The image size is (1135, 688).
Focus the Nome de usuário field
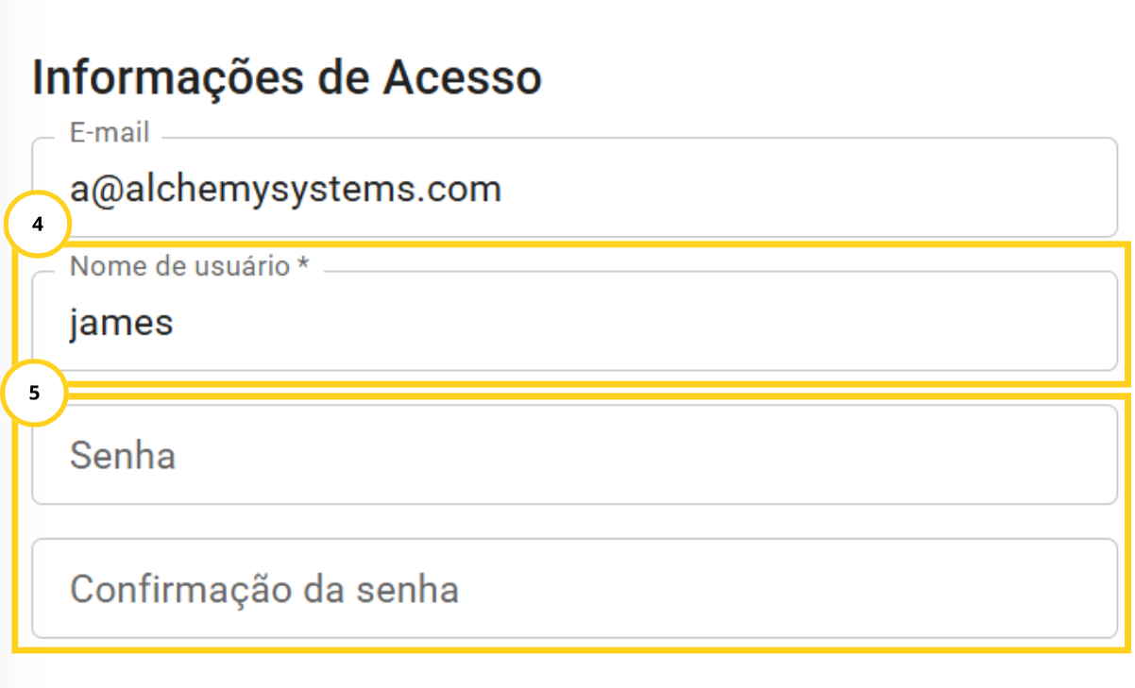click(574, 323)
